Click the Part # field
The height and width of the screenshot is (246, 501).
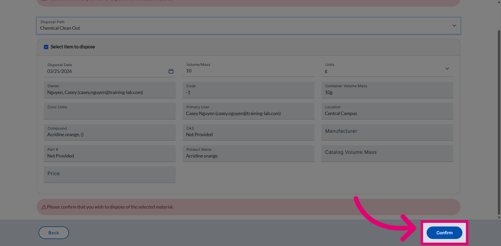110,154
